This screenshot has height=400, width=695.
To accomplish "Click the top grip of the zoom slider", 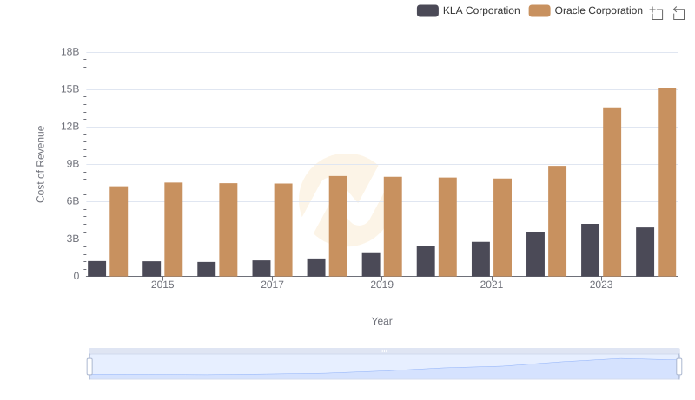I will coord(384,351).
